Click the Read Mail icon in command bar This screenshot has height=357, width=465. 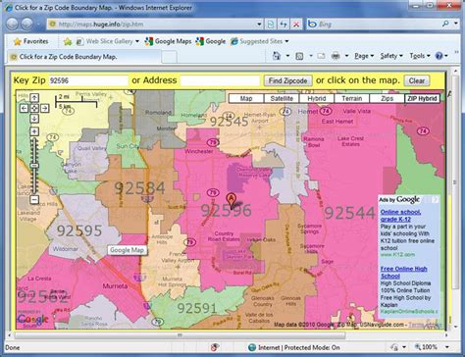pyautogui.click(x=321, y=56)
